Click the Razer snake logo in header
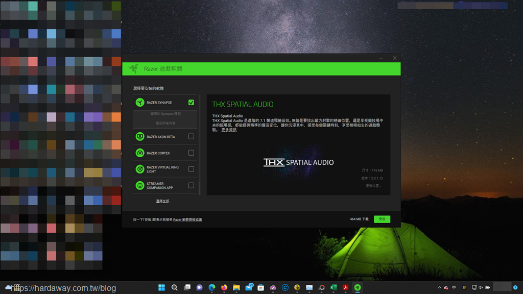The image size is (523, 294). [x=133, y=69]
